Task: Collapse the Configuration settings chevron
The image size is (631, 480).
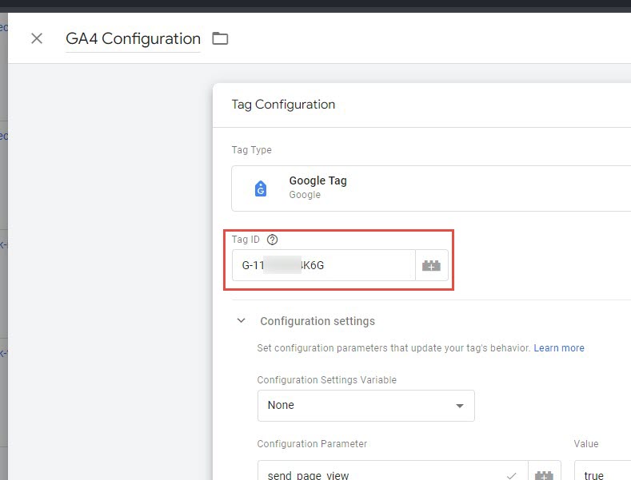Action: coord(241,321)
